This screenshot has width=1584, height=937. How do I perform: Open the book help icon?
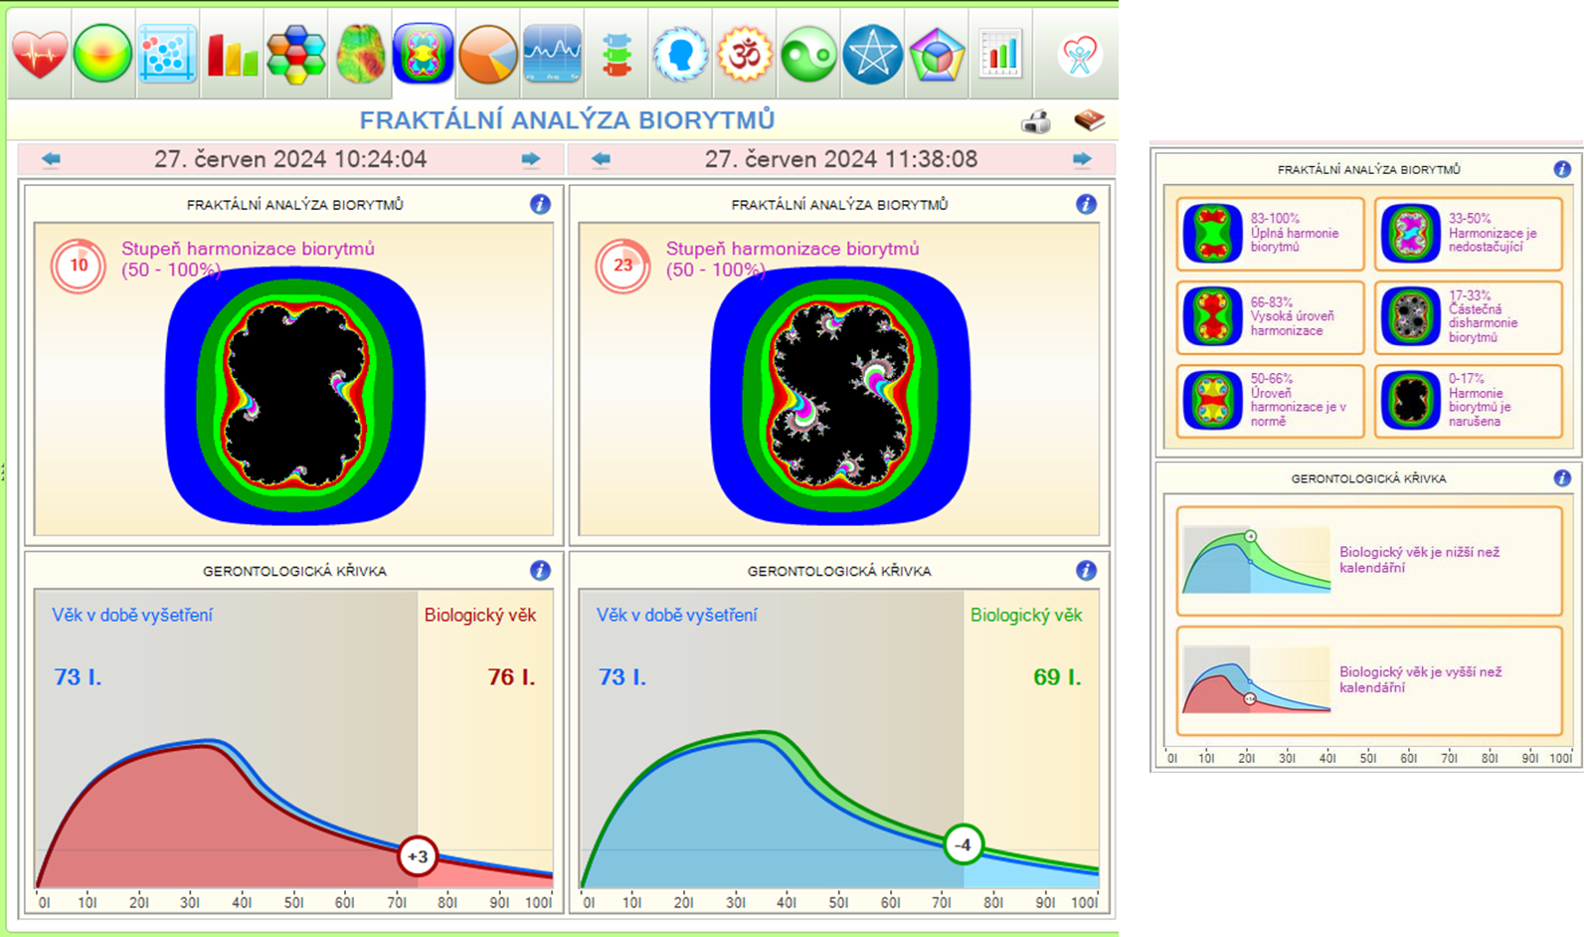click(1090, 120)
